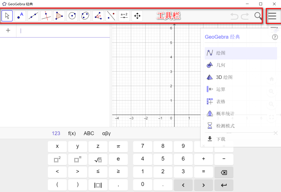Viewport: 281px width, 192px height.
Task: Tap the x key
Action: (57, 146)
